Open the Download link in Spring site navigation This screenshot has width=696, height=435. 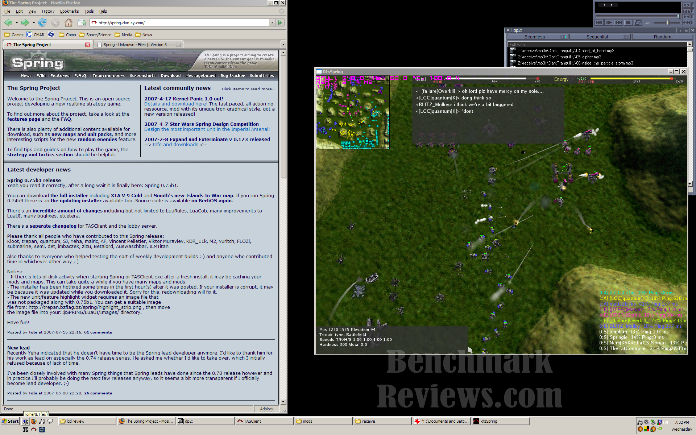(x=171, y=75)
